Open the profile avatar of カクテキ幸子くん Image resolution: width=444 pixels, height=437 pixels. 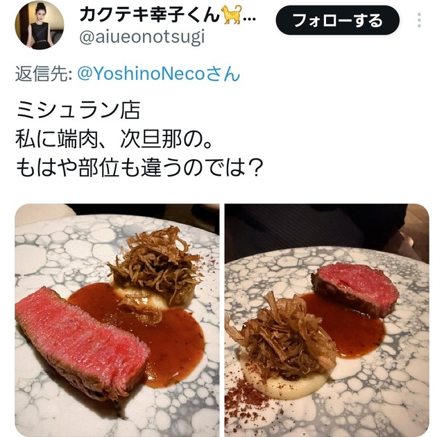[x=40, y=25]
